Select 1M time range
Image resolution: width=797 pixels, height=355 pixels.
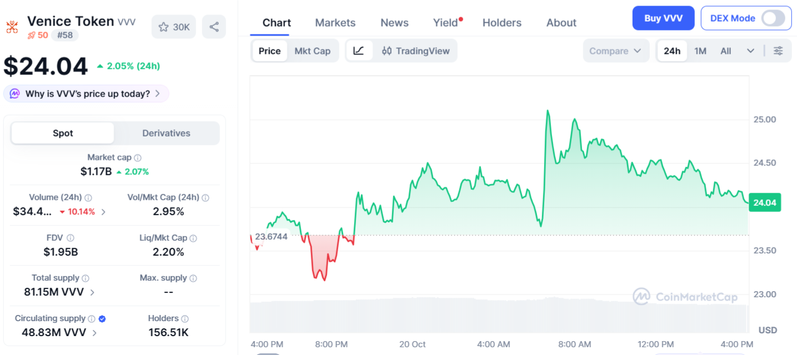700,51
